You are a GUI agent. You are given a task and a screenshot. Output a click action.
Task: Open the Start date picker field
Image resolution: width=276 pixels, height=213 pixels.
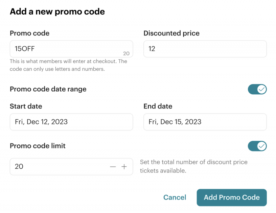pos(71,122)
